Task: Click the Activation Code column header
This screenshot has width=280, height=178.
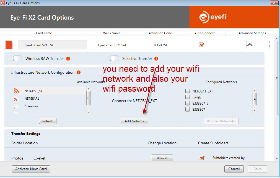Action: pos(160,33)
